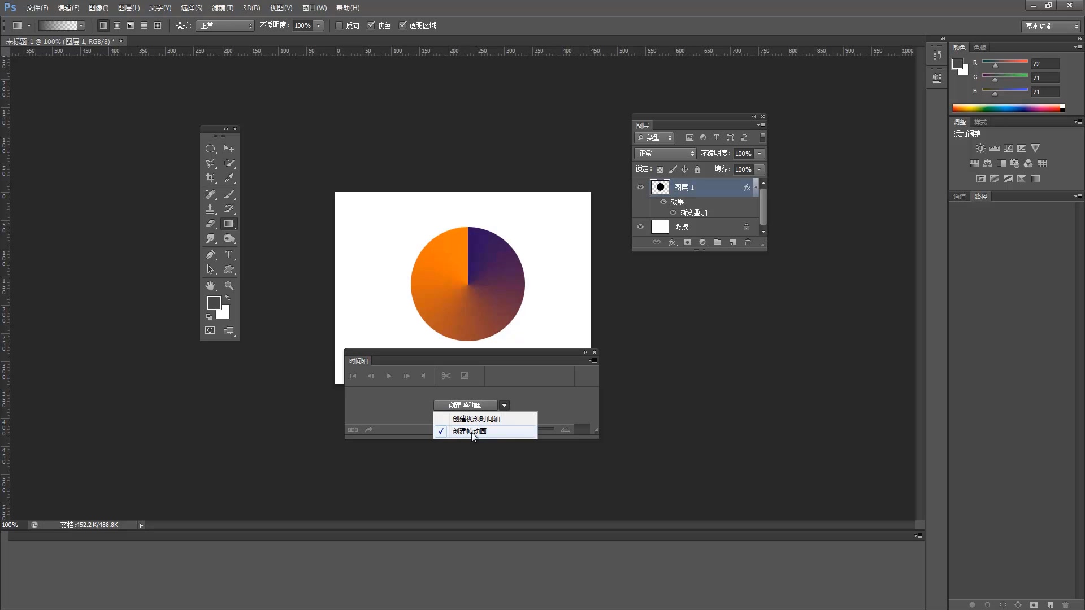Click the 创建帧动画 button
The width and height of the screenshot is (1085, 610).
465,405
